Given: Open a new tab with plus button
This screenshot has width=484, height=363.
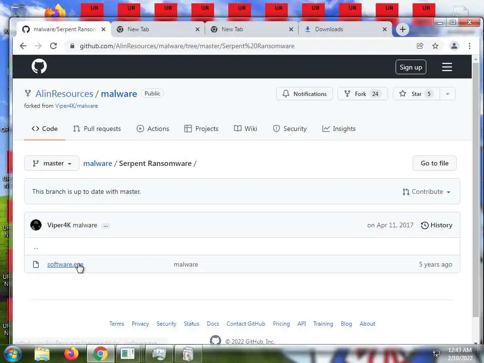Looking at the screenshot, I should click(x=403, y=29).
